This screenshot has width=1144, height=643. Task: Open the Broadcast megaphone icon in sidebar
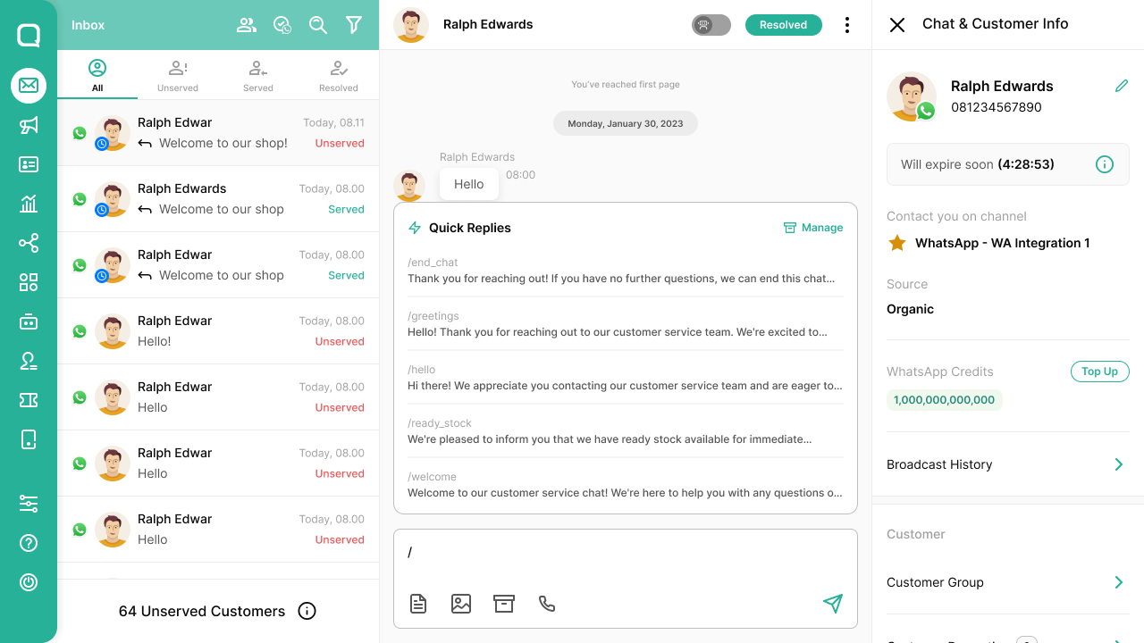tap(29, 125)
